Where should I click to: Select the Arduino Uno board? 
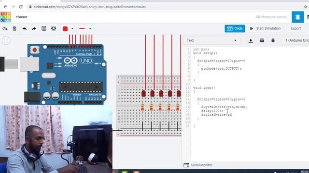tap(66, 74)
